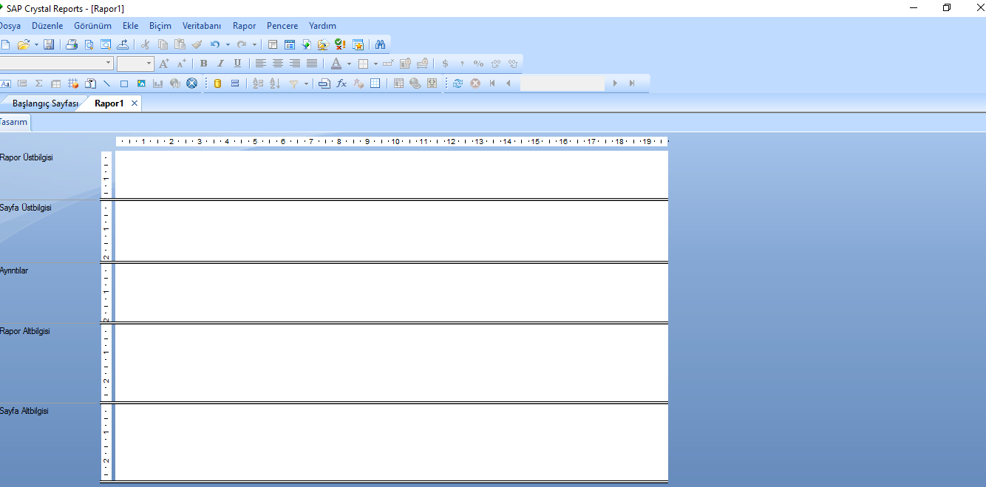Open the font color dropdown arrow
Screen dimensions: 986x487
coord(349,64)
